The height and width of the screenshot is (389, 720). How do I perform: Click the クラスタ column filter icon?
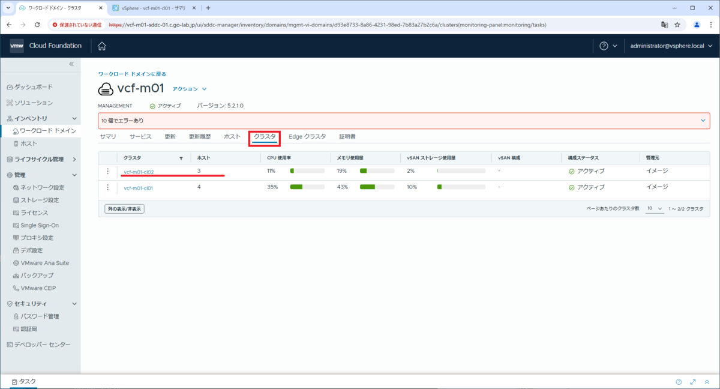(x=181, y=158)
